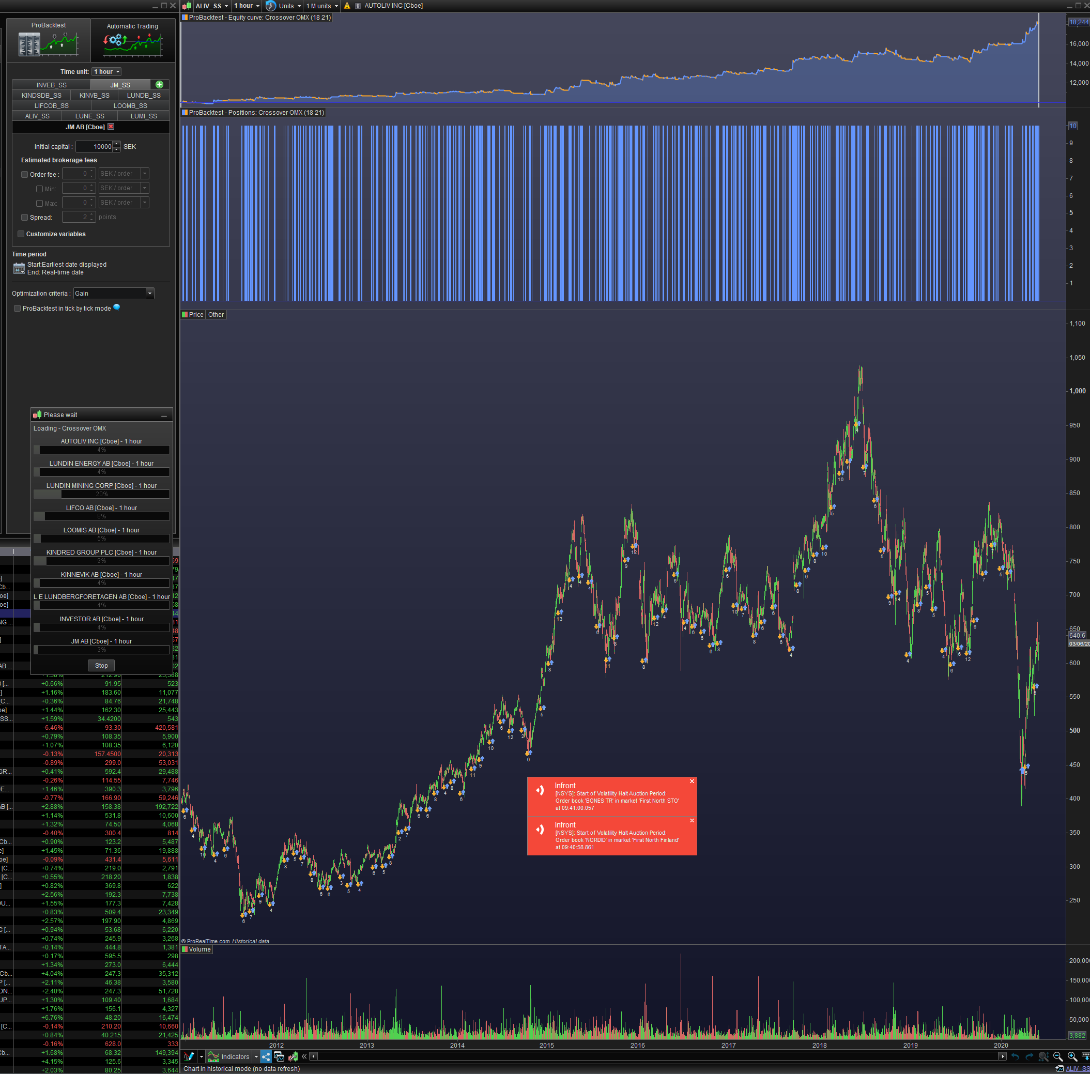Click the share chart icon
1090x1074 pixels.
pos(266,1056)
